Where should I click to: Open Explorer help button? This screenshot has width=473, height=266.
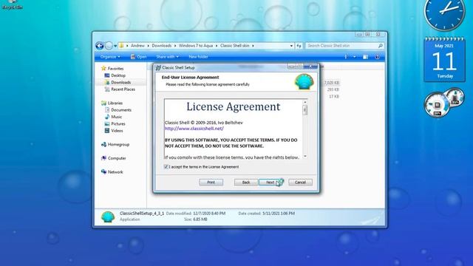click(x=377, y=57)
